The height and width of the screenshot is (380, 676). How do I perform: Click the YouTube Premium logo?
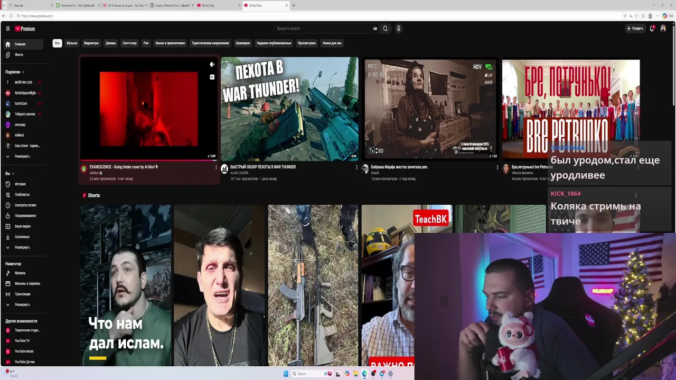click(x=25, y=28)
